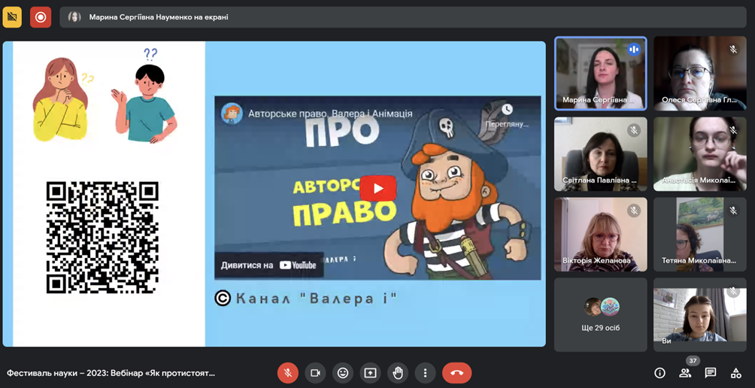The width and height of the screenshot is (755, 388).
Task: Click the channel avatar beside the video title
Action: point(232,114)
